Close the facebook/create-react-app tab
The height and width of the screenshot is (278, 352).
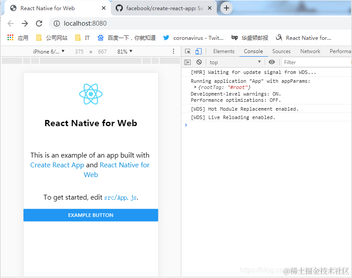209,8
